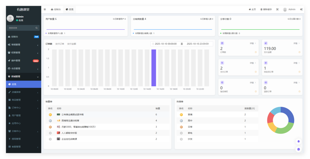Click 公考事业编面试逐字稿 in the sales ranking
This screenshot has width=310, height=159.
point(72,114)
